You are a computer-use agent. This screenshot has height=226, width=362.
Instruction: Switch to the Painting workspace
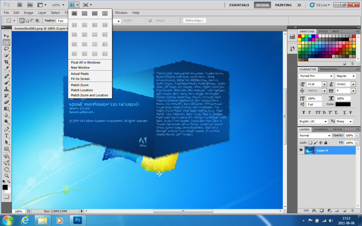point(283,5)
